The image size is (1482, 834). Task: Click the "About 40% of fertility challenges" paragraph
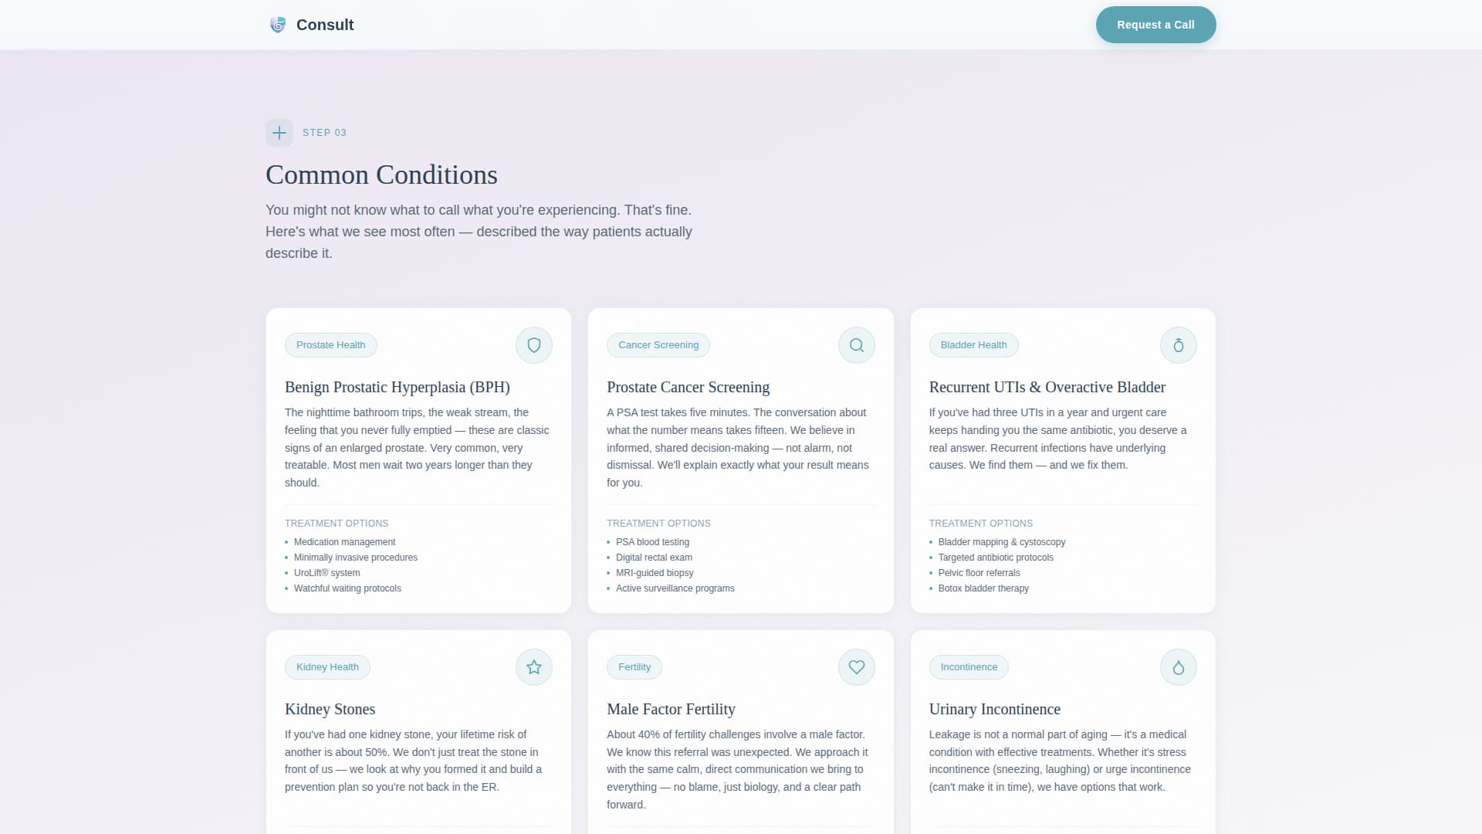tap(739, 769)
